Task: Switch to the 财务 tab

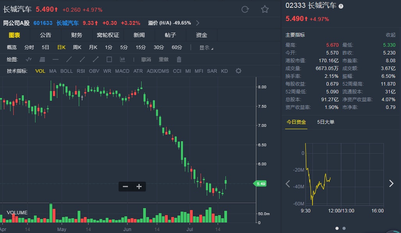Action: (77, 35)
